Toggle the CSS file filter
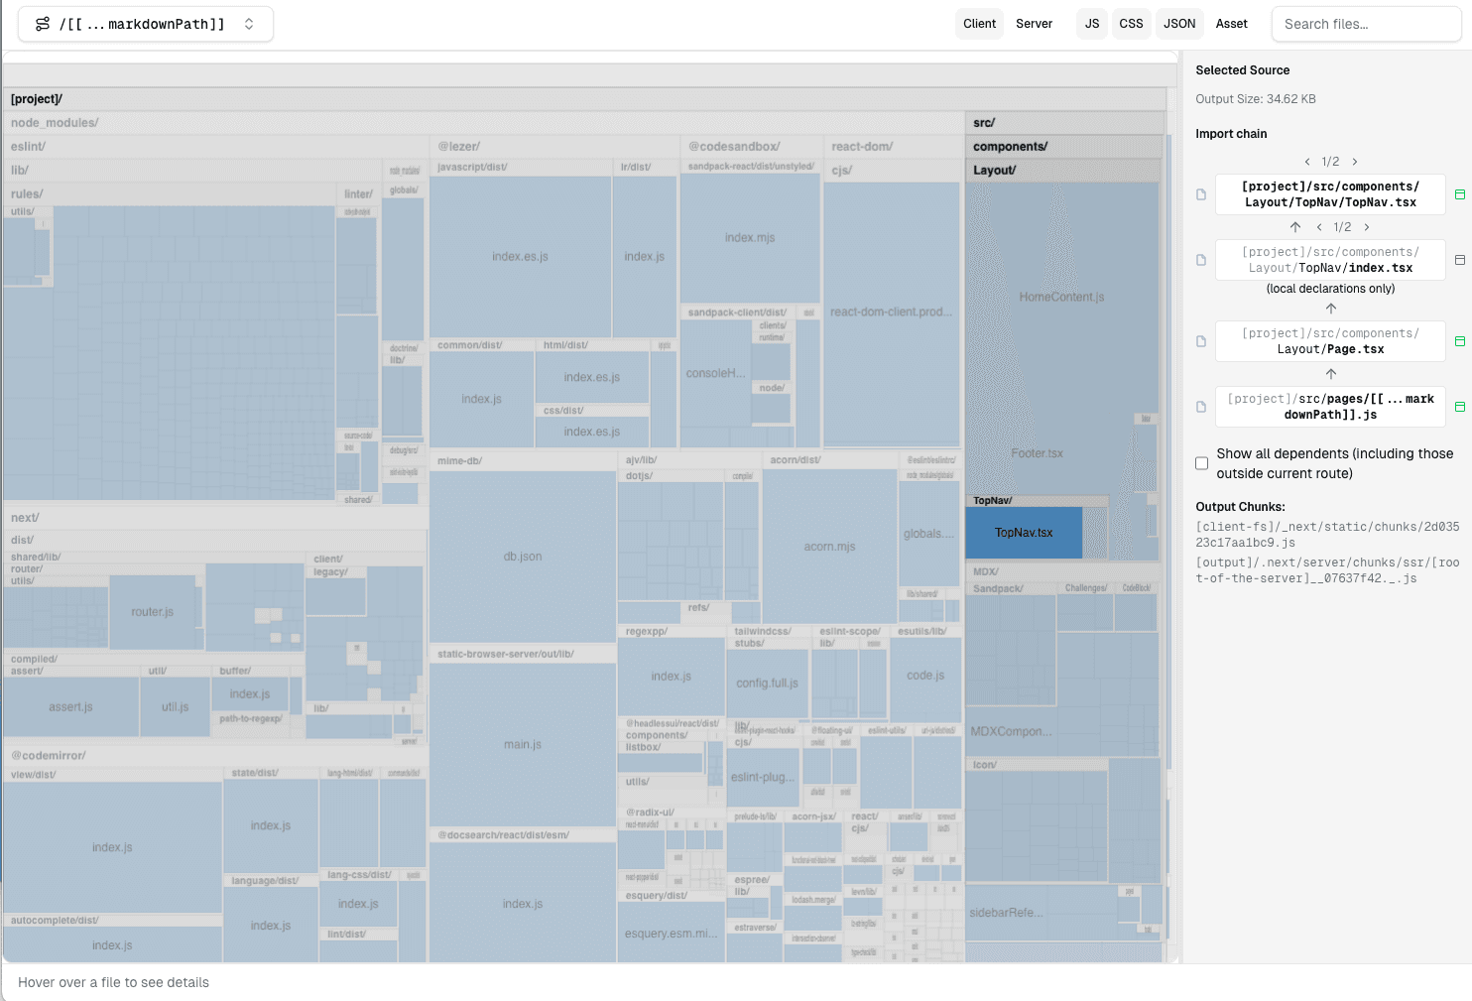Image resolution: width=1472 pixels, height=1001 pixels. point(1131,23)
